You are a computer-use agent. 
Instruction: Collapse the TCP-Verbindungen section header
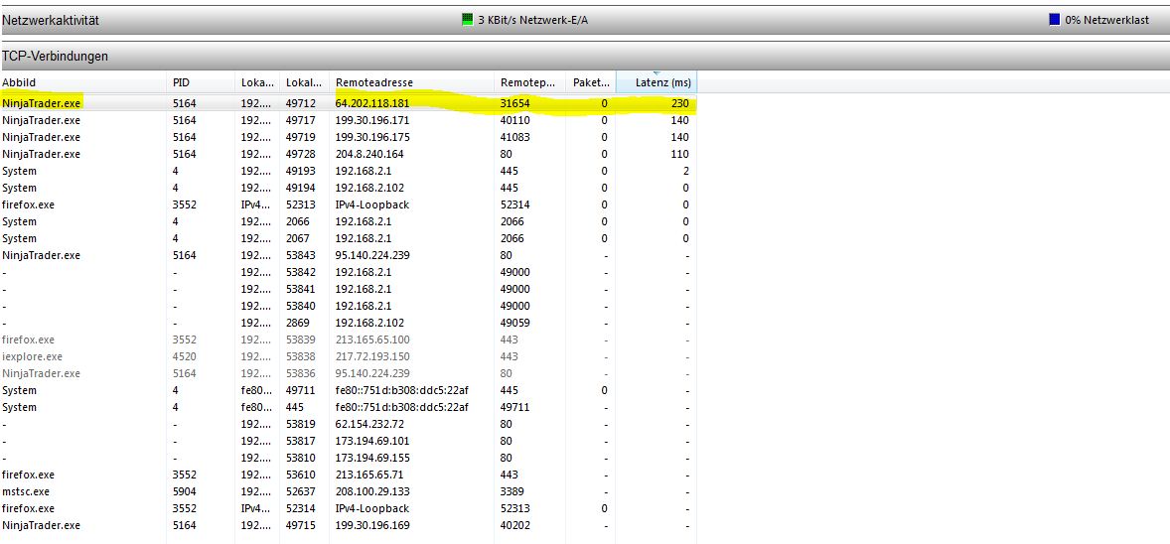coord(585,56)
